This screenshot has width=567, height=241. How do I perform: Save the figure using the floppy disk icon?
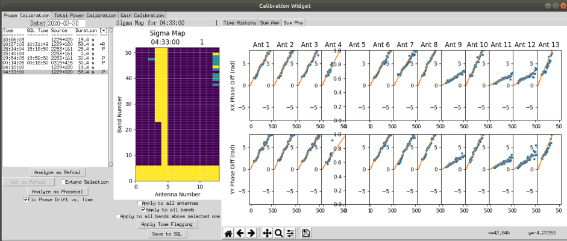[x=305, y=233]
